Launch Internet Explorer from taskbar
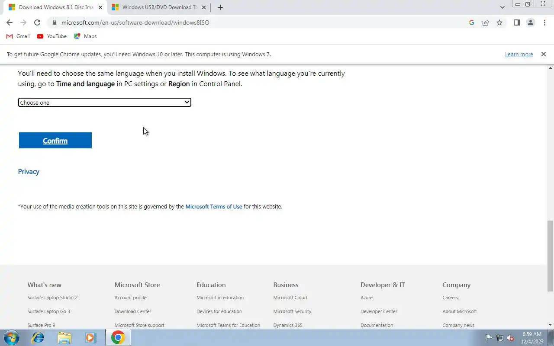The width and height of the screenshot is (554, 346). (x=38, y=337)
